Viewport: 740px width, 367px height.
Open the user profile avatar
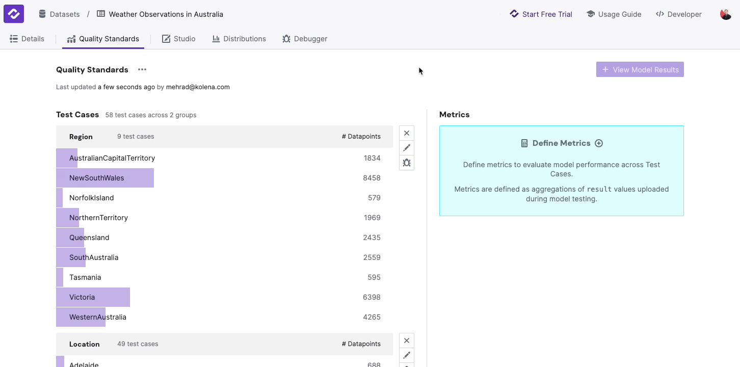click(x=725, y=14)
